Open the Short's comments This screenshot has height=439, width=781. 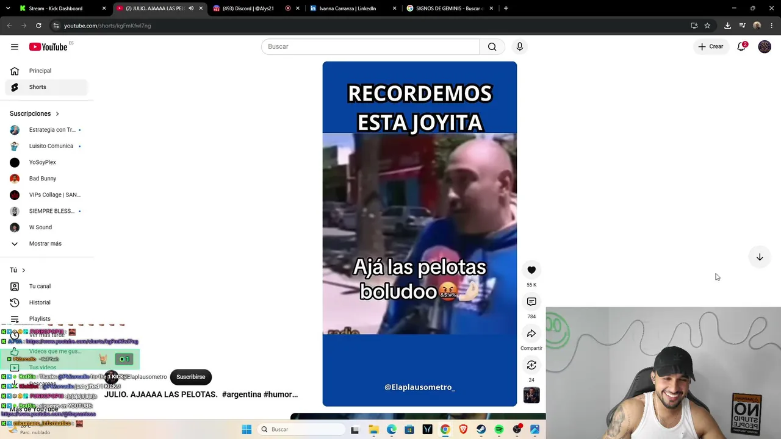point(531,302)
